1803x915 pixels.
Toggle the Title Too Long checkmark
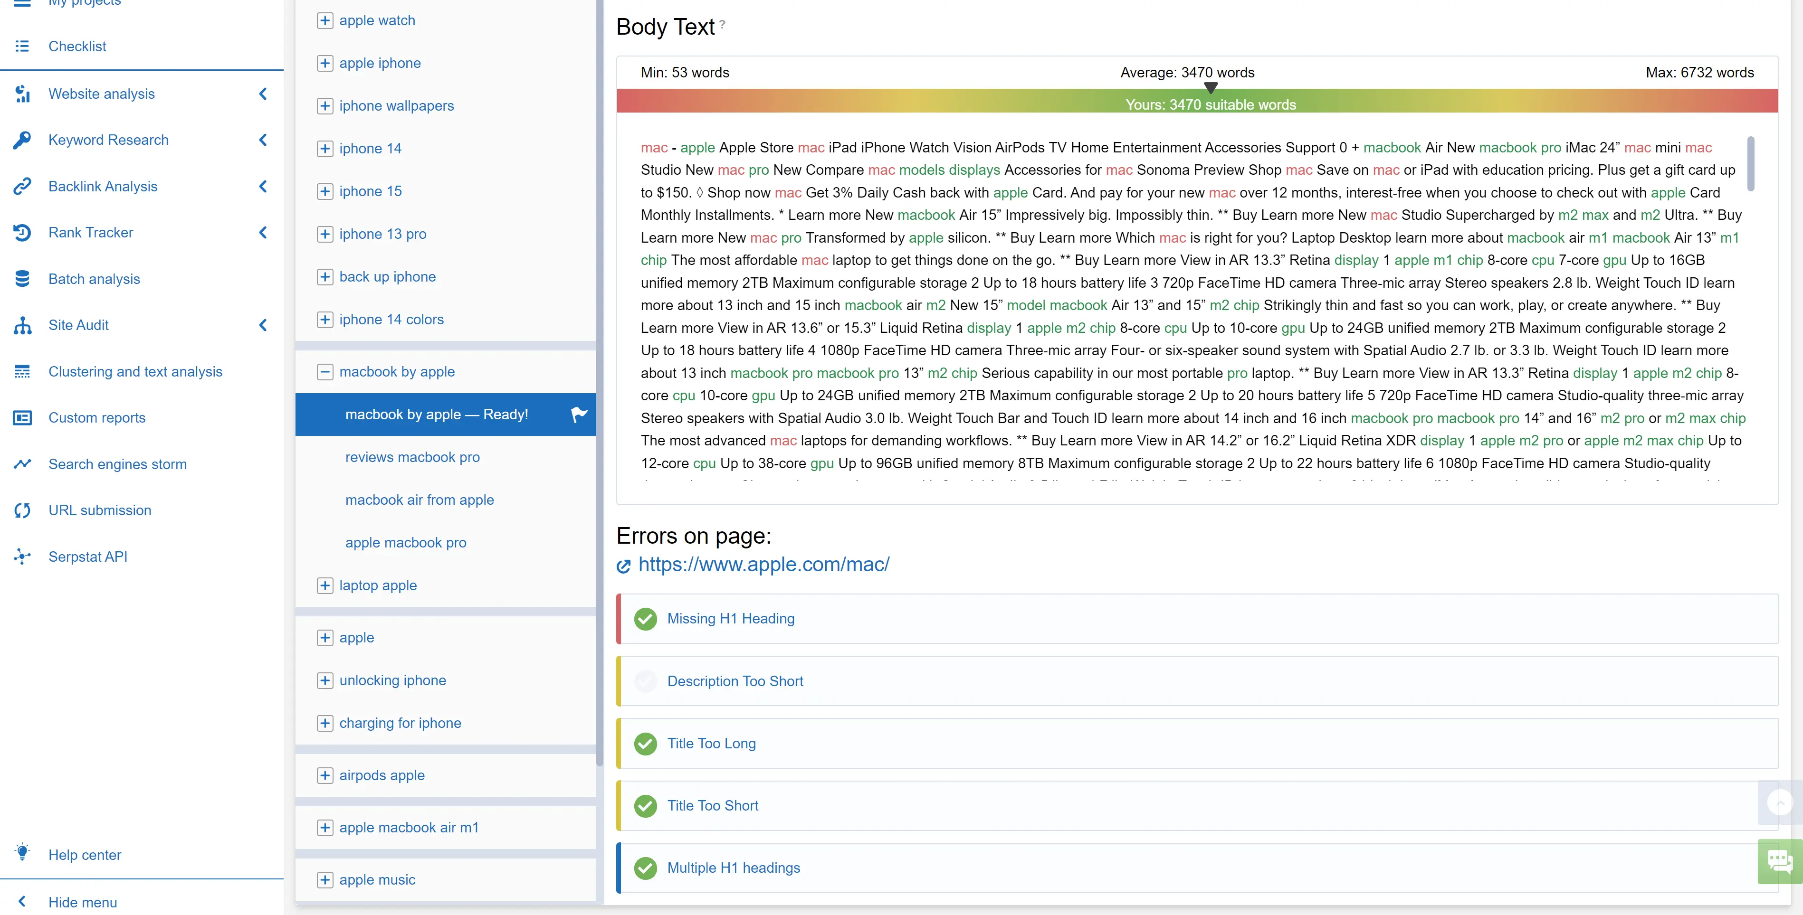(x=645, y=743)
